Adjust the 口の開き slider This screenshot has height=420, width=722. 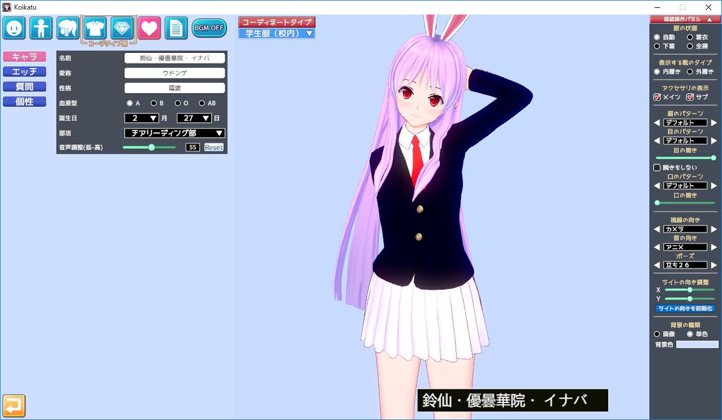click(685, 202)
